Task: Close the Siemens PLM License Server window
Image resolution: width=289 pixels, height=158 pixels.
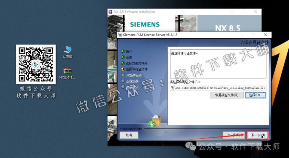Action: tap(266, 35)
